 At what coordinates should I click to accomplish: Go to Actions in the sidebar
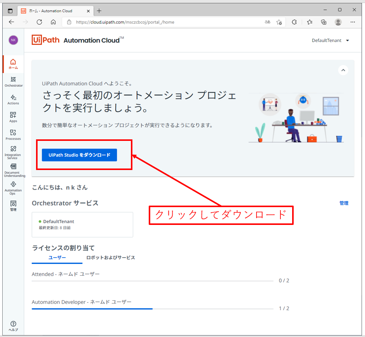click(13, 100)
